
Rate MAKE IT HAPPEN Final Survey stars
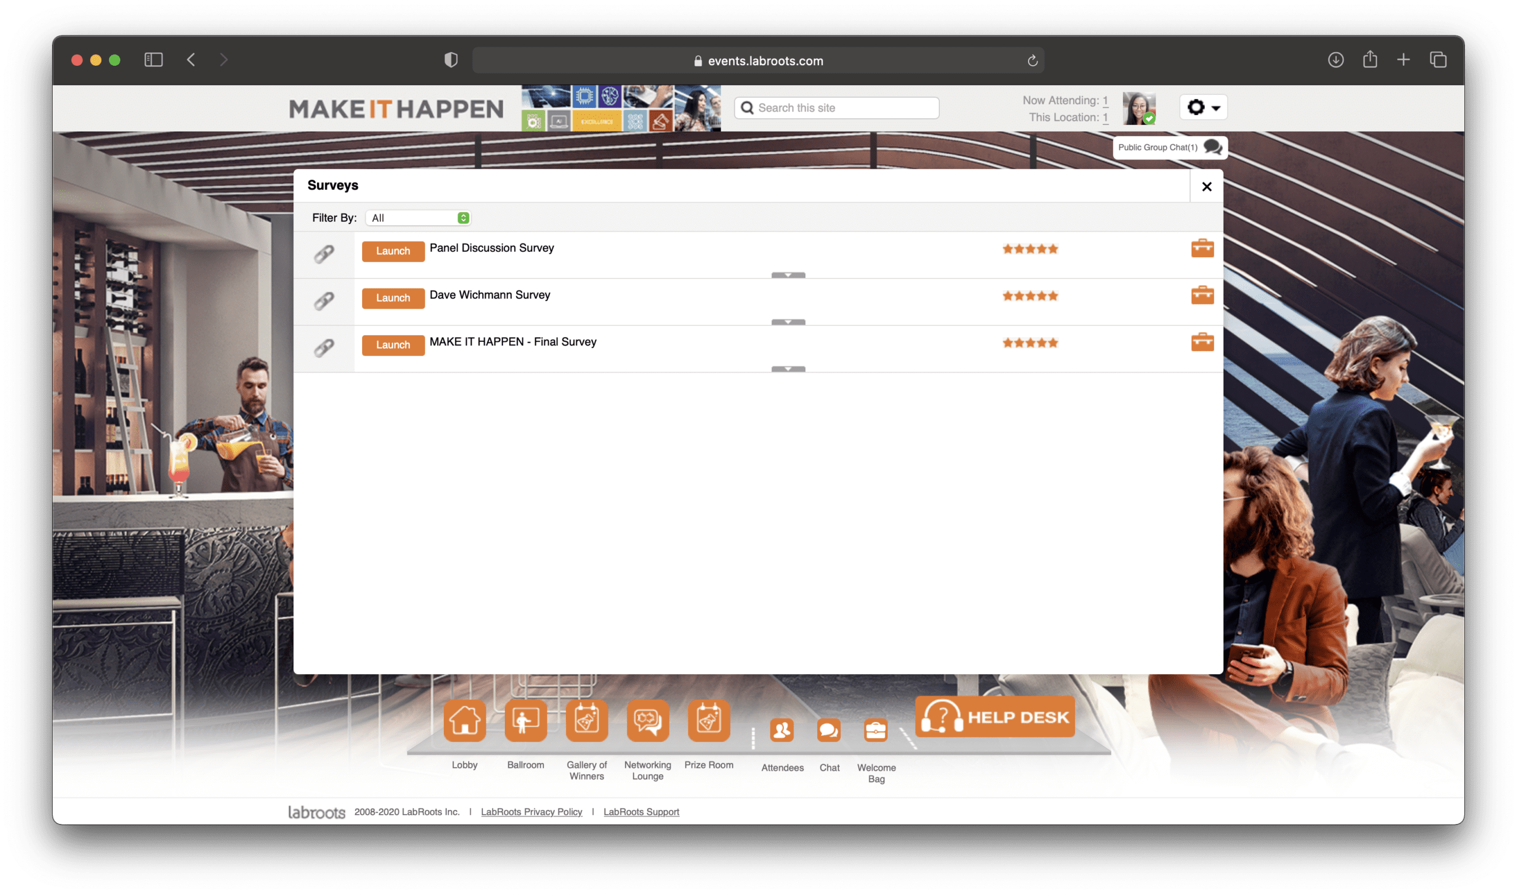click(x=1030, y=343)
